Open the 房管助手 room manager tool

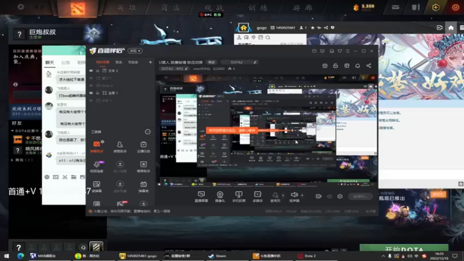tap(120, 147)
